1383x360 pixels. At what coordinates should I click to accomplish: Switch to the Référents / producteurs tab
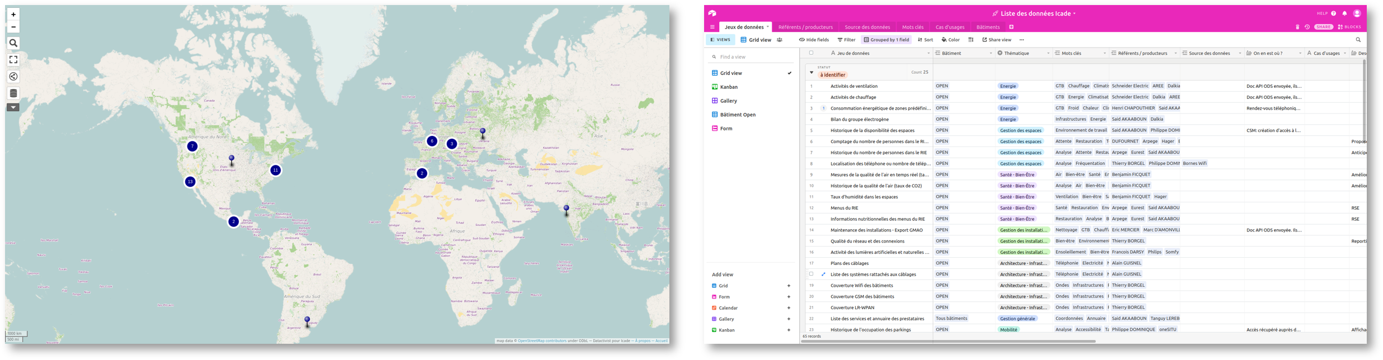click(805, 27)
